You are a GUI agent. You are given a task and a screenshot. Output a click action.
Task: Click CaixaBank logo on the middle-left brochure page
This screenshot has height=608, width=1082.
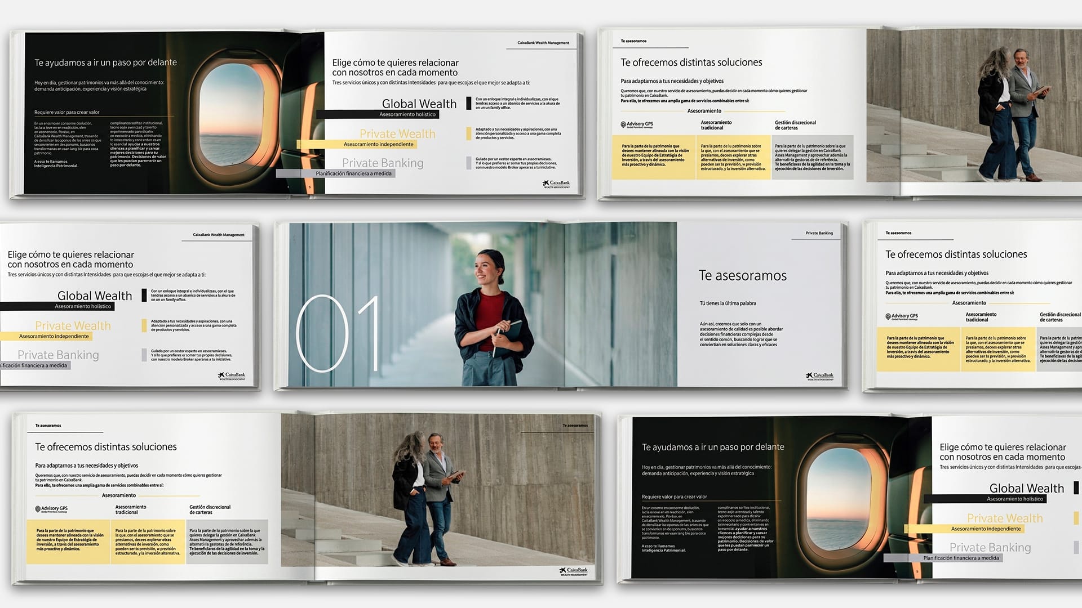pos(232,376)
